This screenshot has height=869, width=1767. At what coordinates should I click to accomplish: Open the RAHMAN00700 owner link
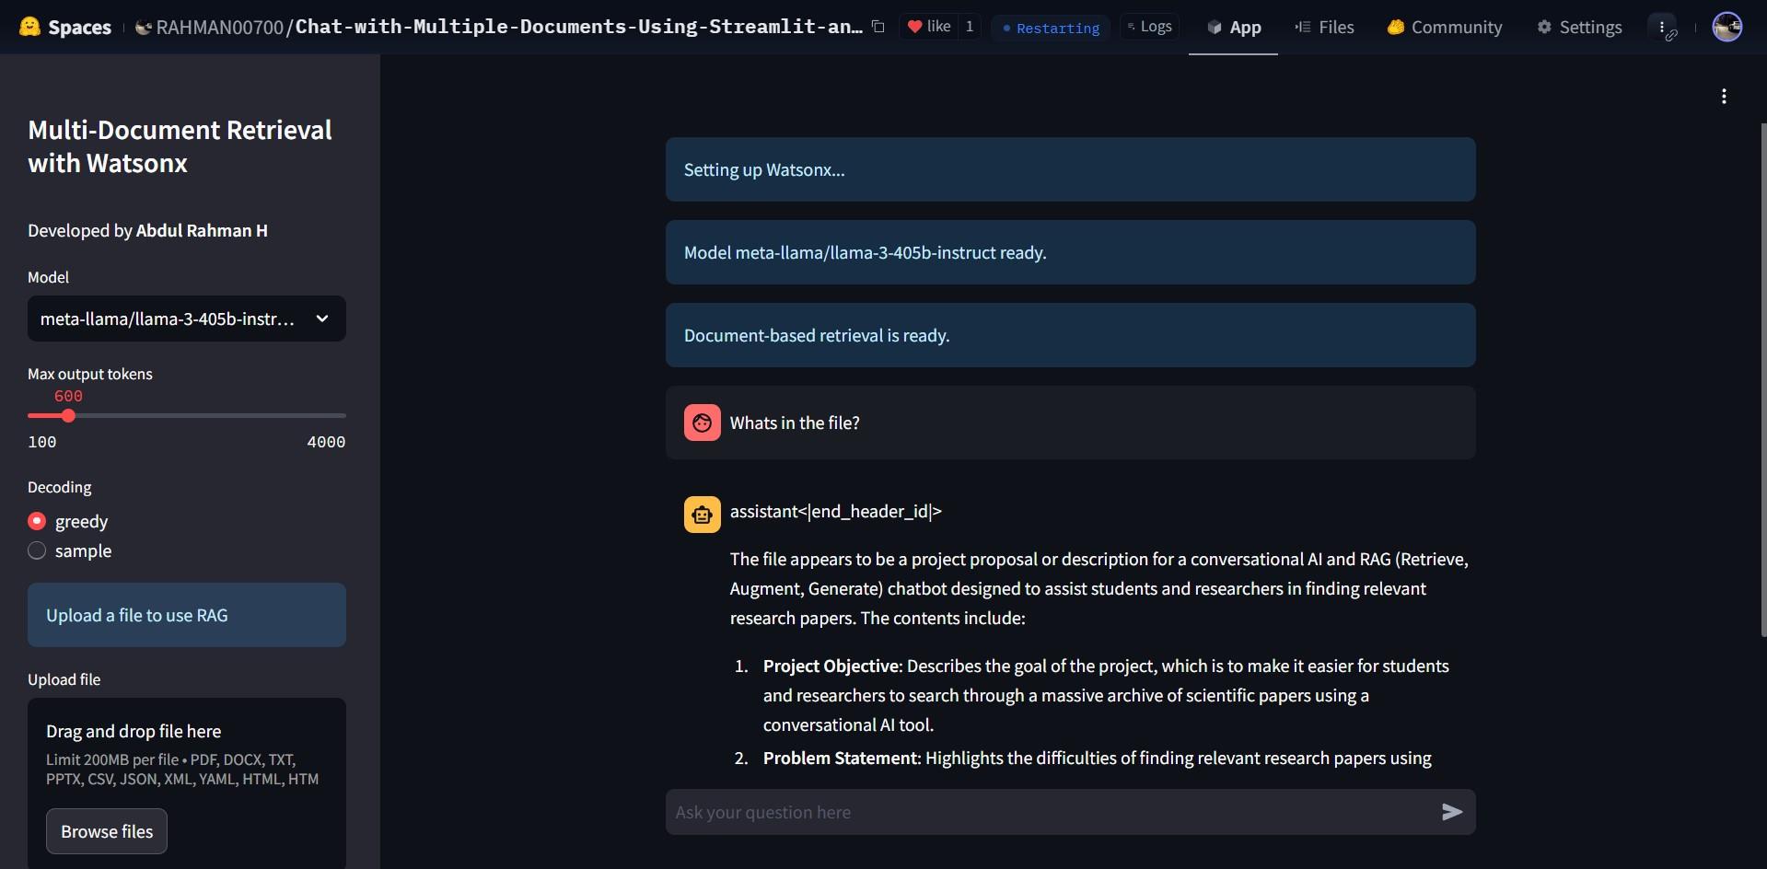pyautogui.click(x=219, y=28)
